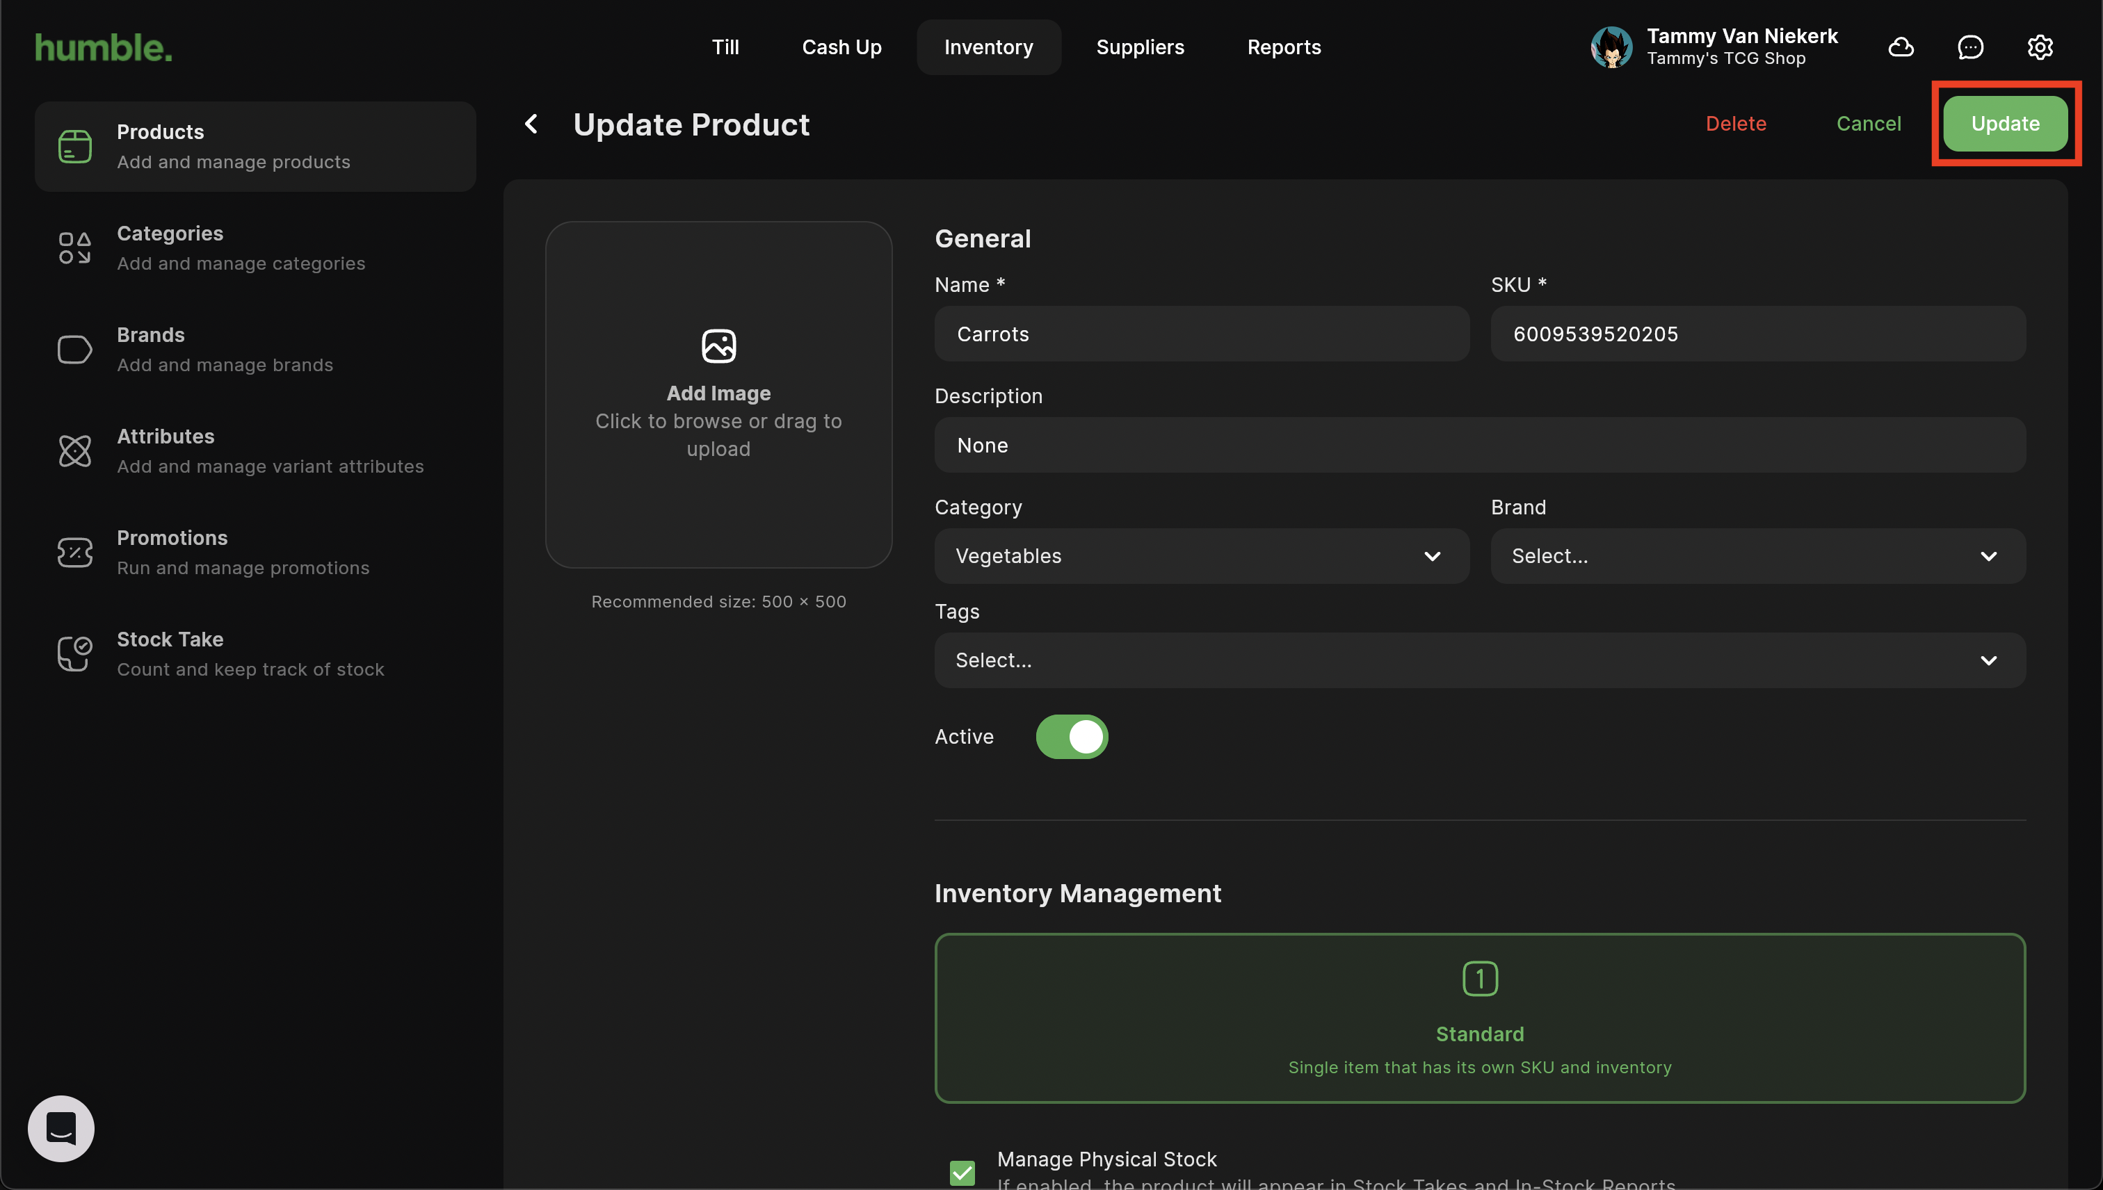Open the support chat bubble widget
Image resolution: width=2103 pixels, height=1190 pixels.
[61, 1128]
